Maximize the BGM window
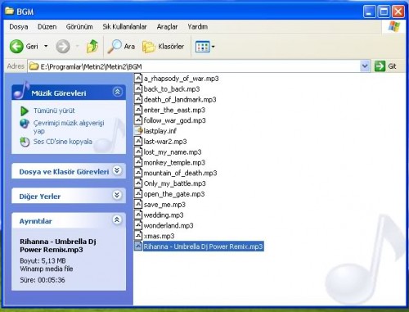The height and width of the screenshot is (312, 409). click(x=384, y=11)
